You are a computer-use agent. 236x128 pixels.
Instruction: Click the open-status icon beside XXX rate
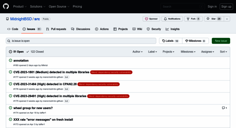pyautogui.click(x=10, y=120)
